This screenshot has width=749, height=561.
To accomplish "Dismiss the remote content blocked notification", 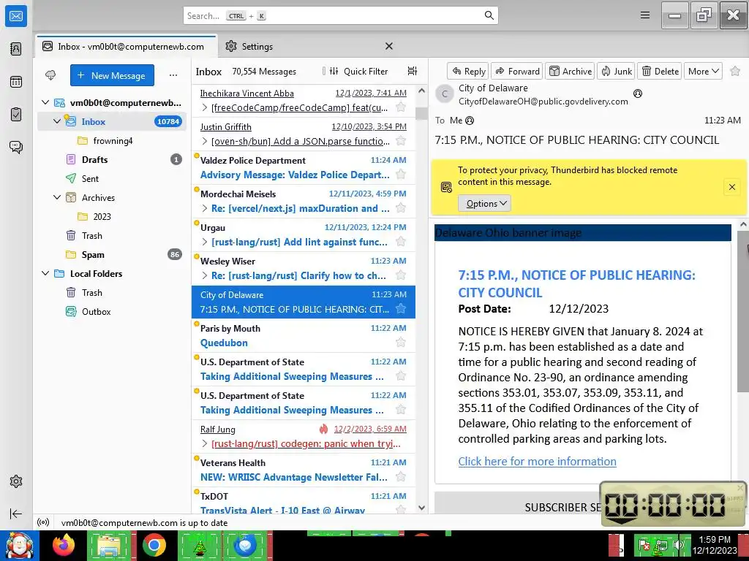I will (731, 187).
